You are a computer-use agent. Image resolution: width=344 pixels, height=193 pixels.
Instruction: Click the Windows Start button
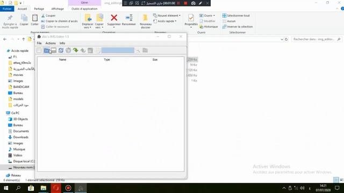pos(6,188)
